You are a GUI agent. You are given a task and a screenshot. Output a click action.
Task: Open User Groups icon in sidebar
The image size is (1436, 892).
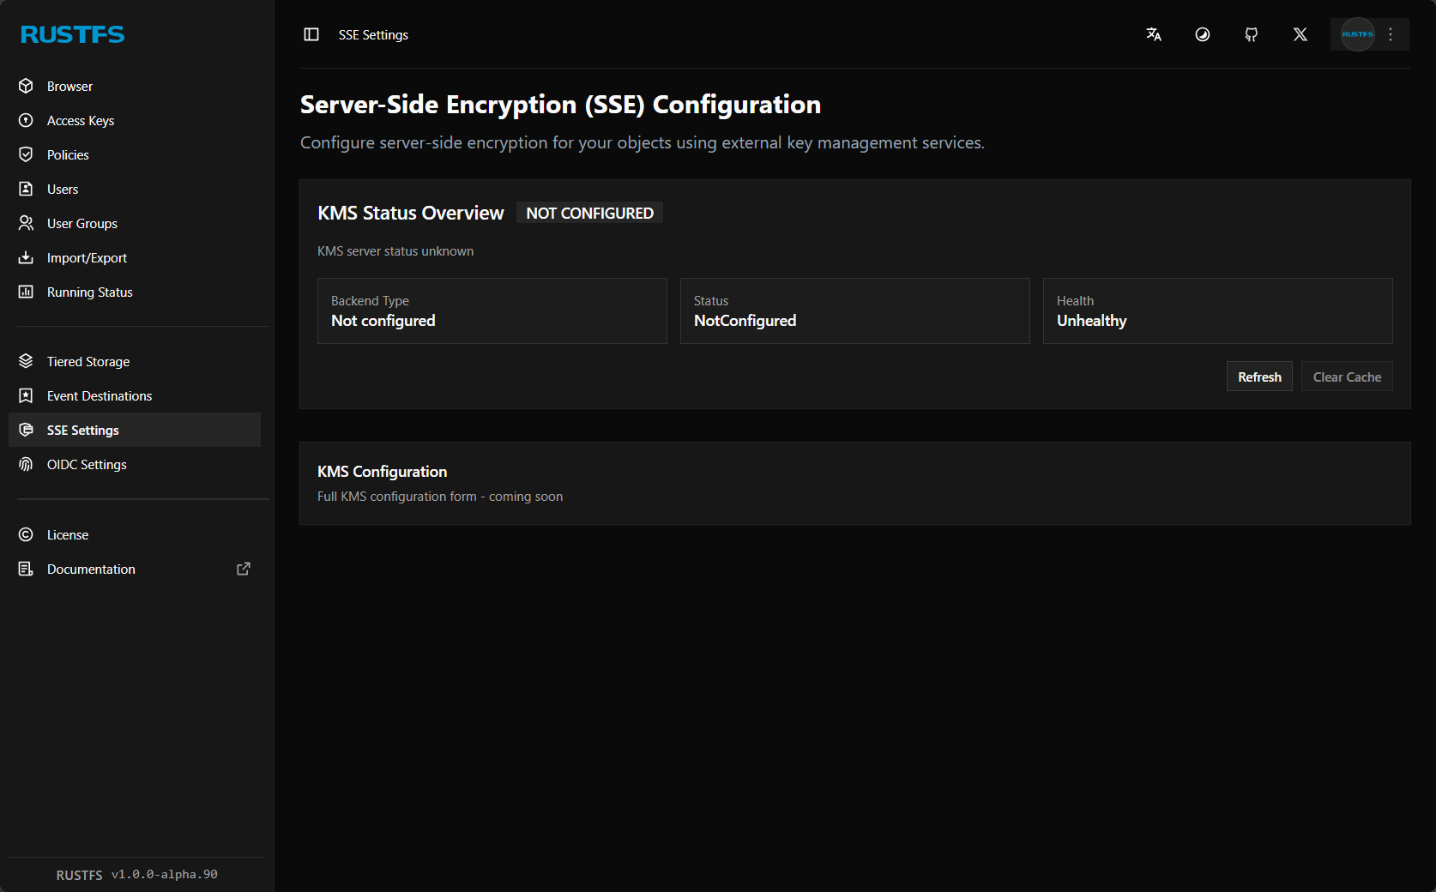[x=26, y=224]
